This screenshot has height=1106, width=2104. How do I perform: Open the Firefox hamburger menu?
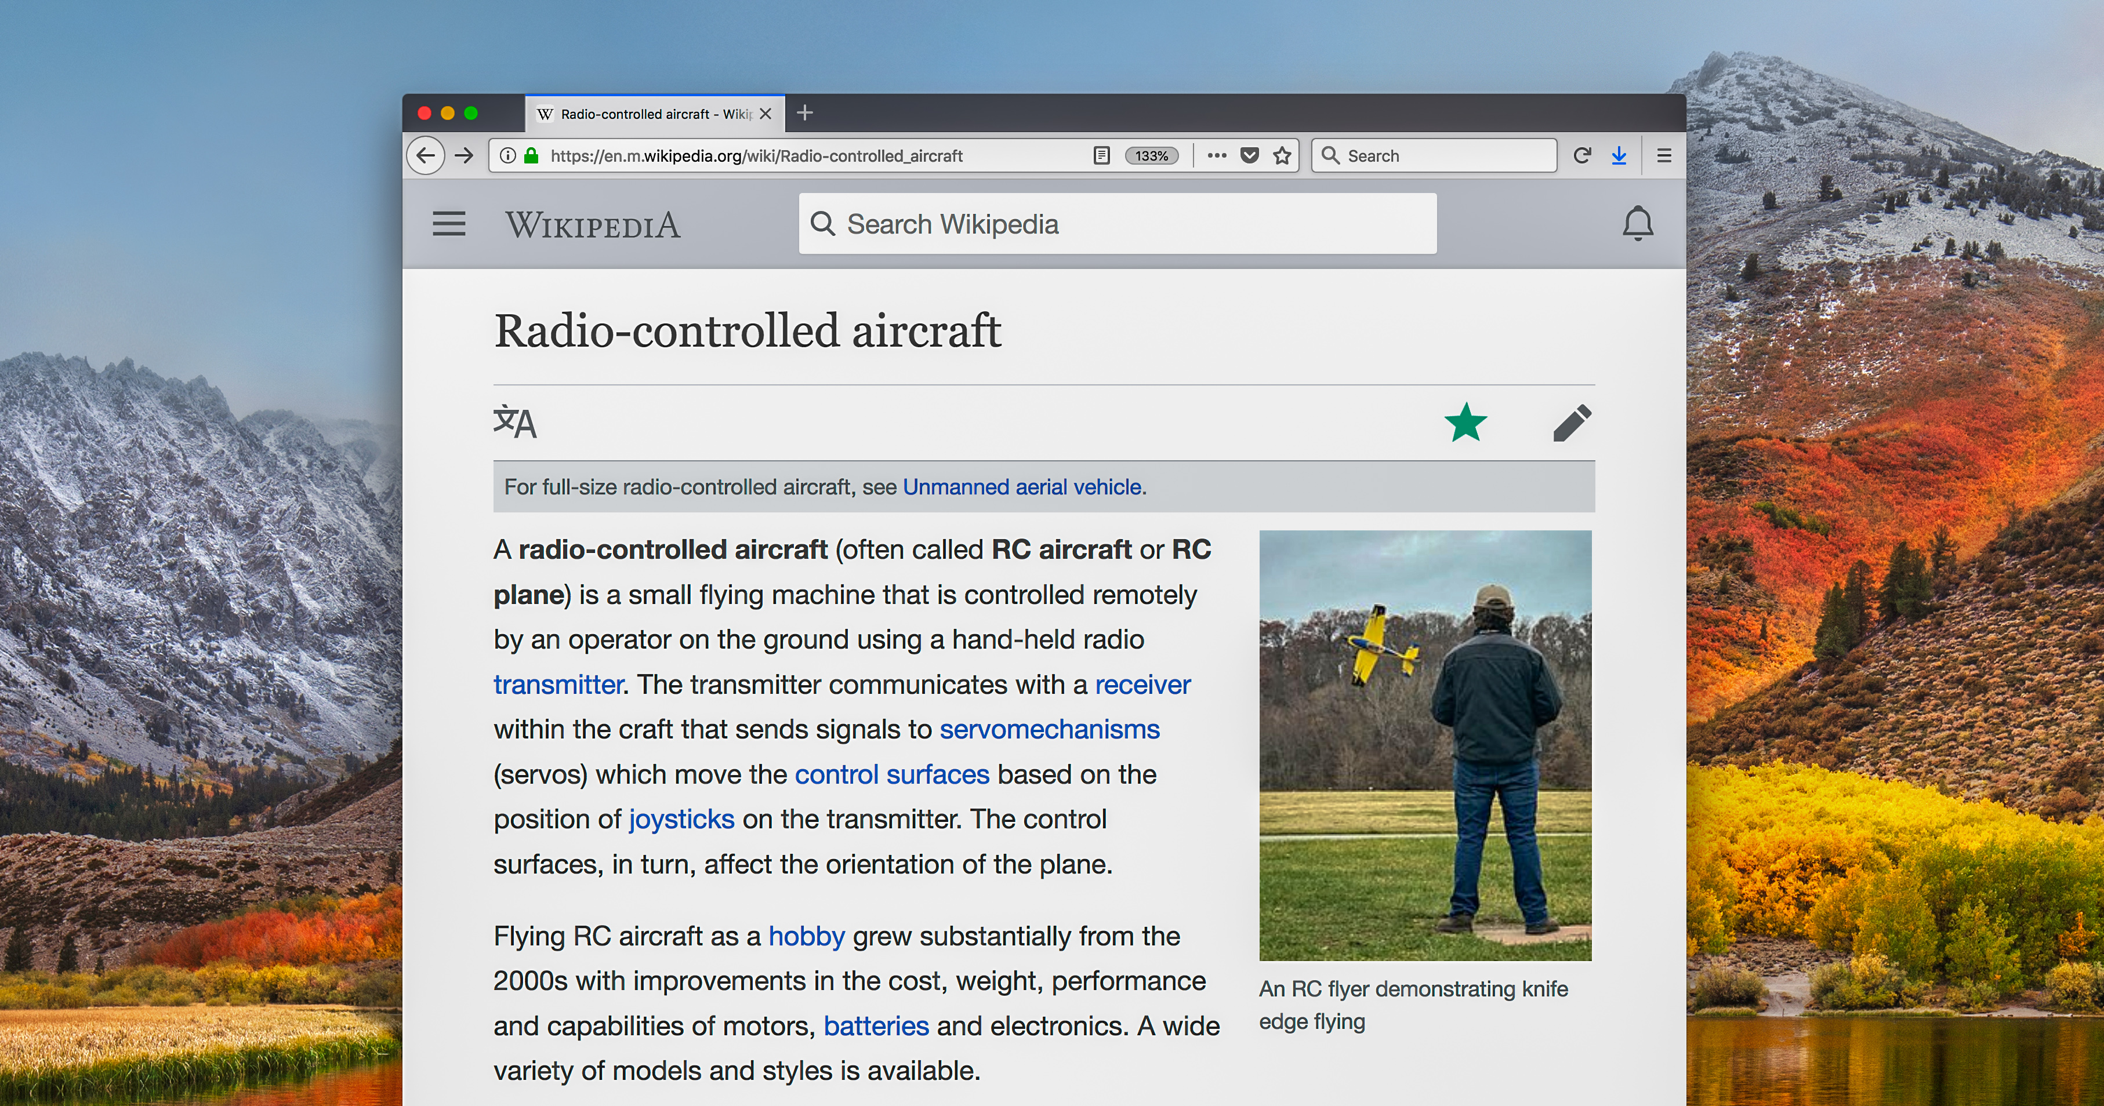[1664, 155]
